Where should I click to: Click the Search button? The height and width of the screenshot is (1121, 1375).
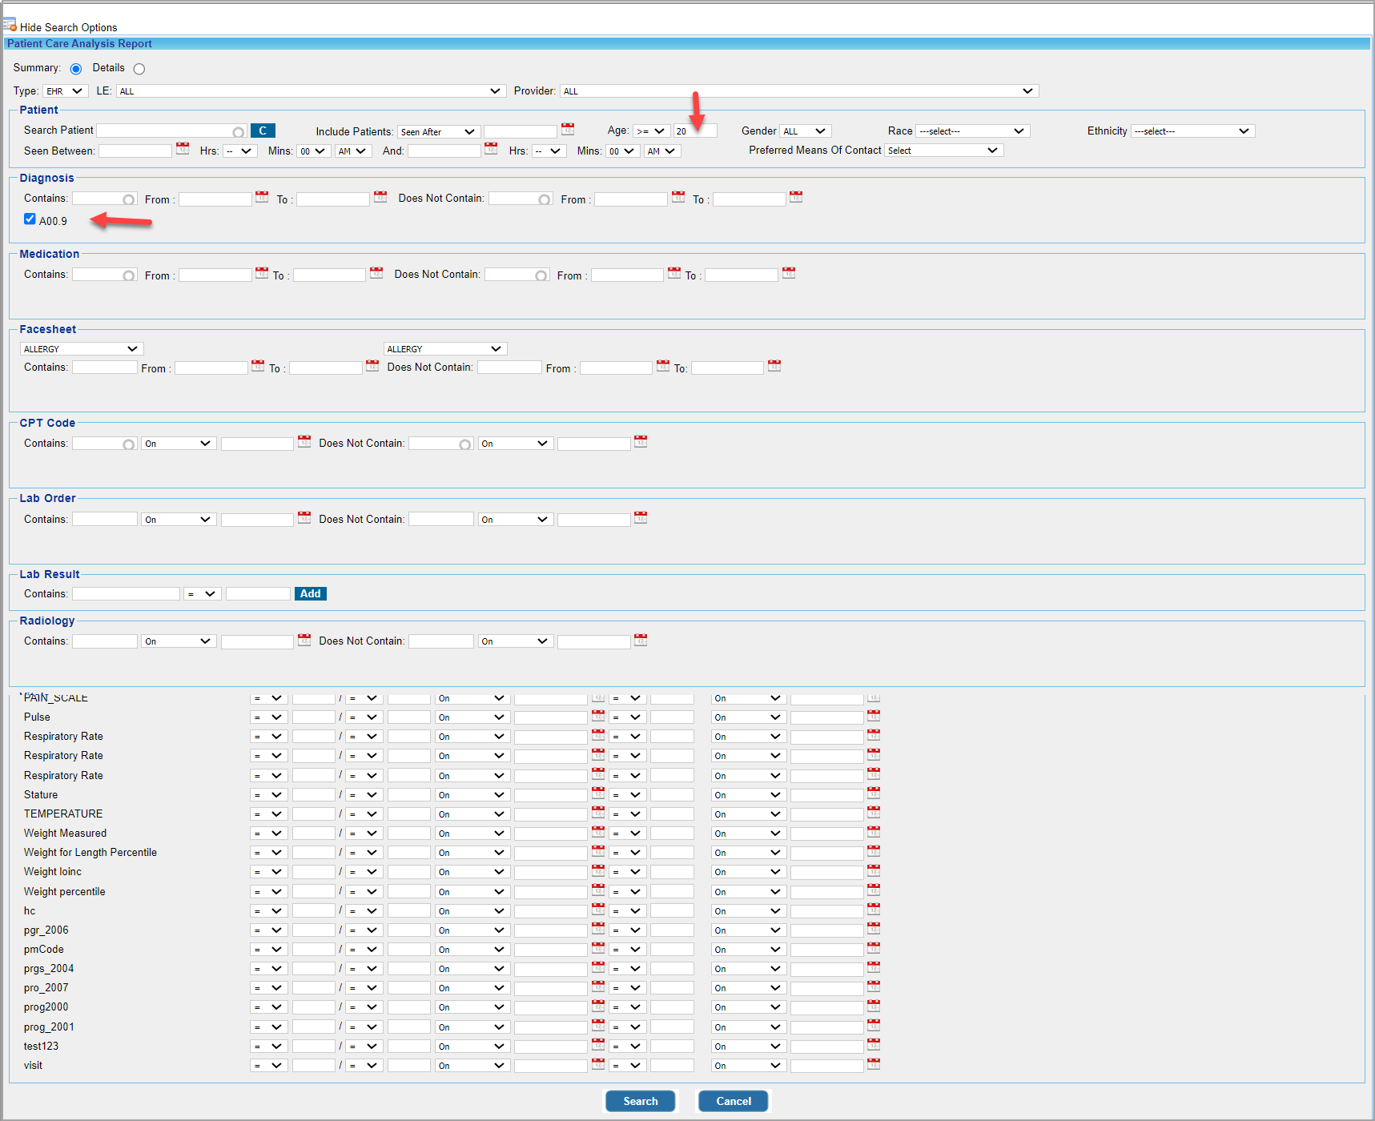640,1101
